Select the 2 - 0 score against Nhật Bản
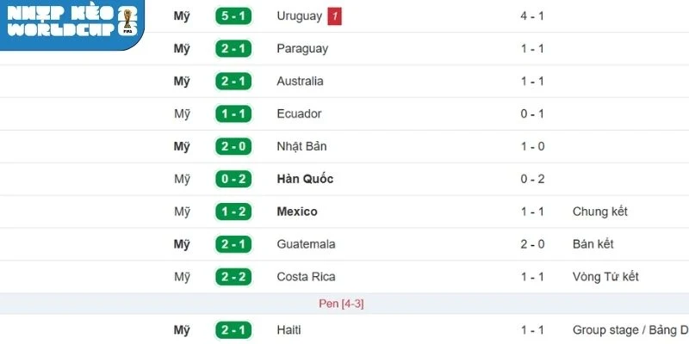This screenshot has width=689, height=344. point(233,146)
